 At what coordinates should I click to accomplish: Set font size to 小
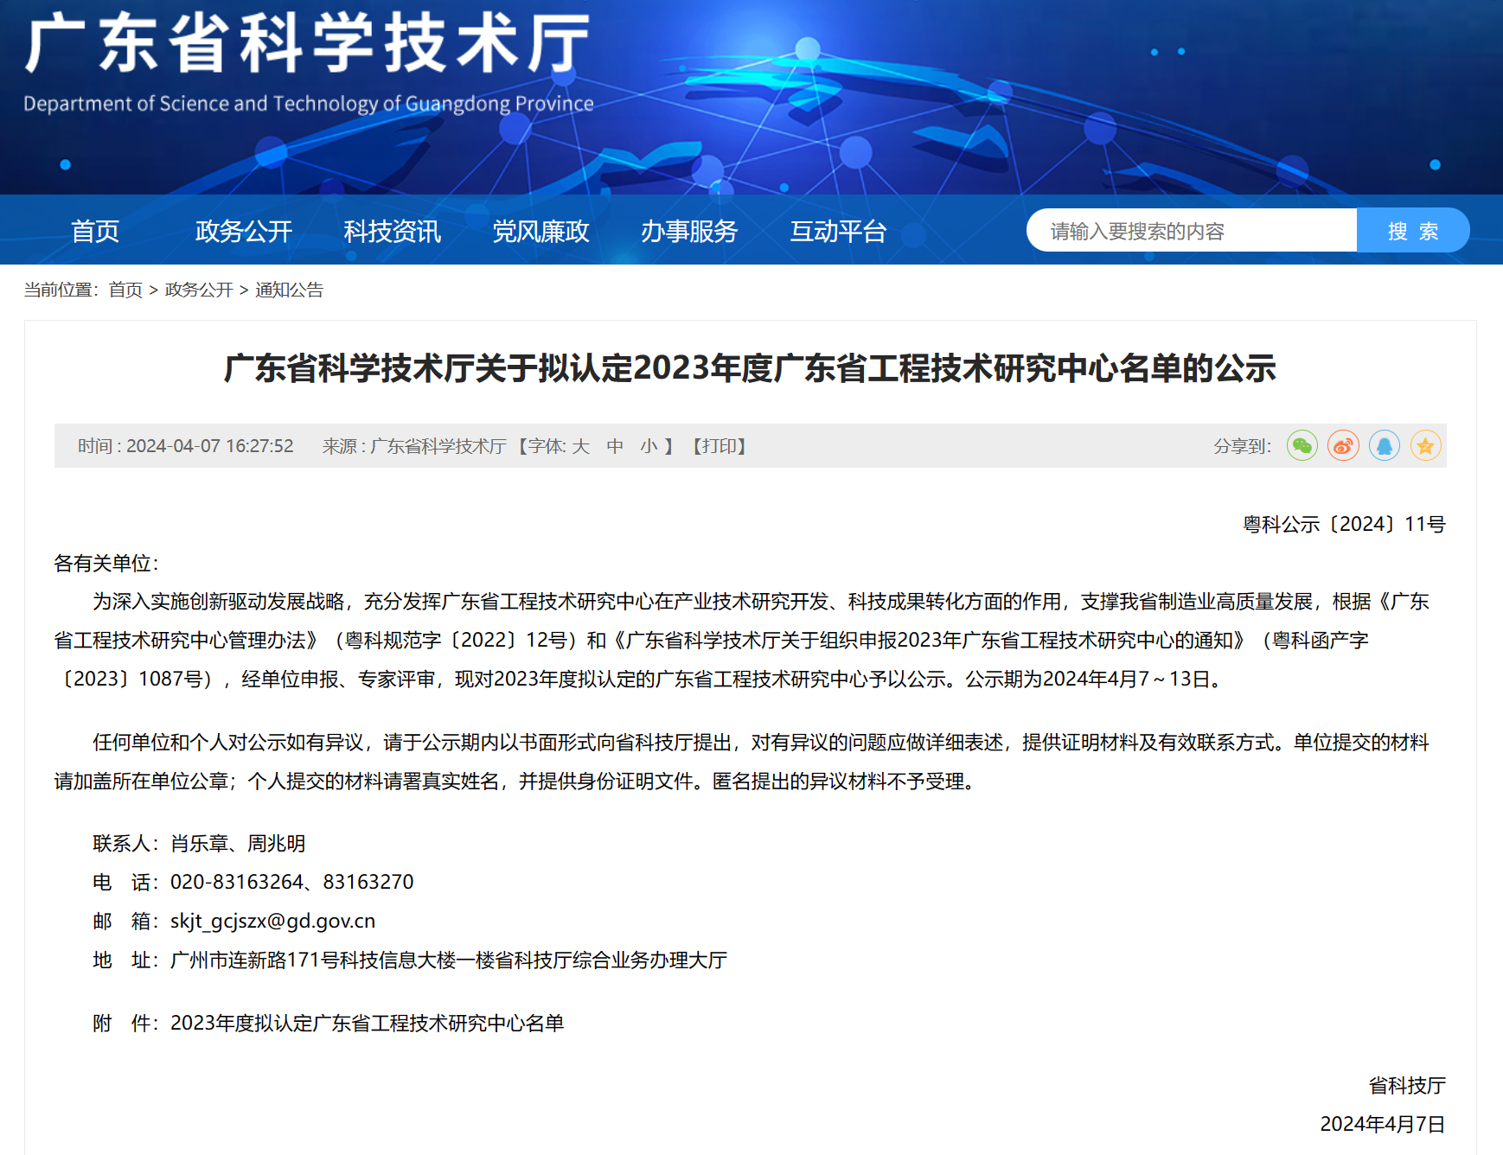[x=649, y=446]
